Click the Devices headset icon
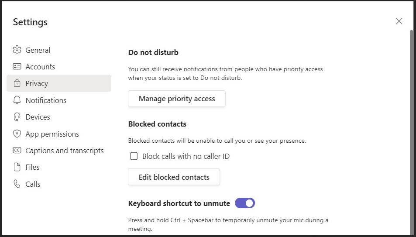Screen dimensions: 416x237 tap(17, 117)
